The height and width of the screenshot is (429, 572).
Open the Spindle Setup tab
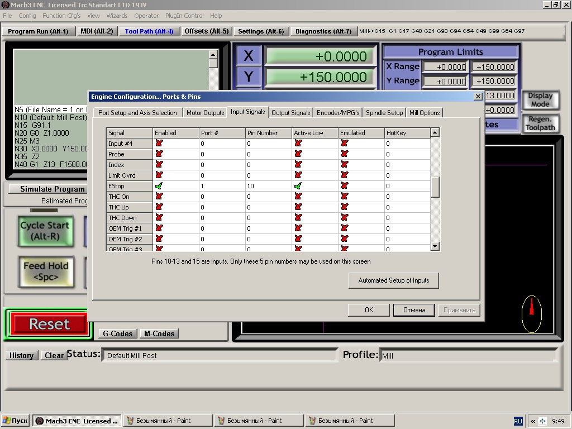(384, 113)
